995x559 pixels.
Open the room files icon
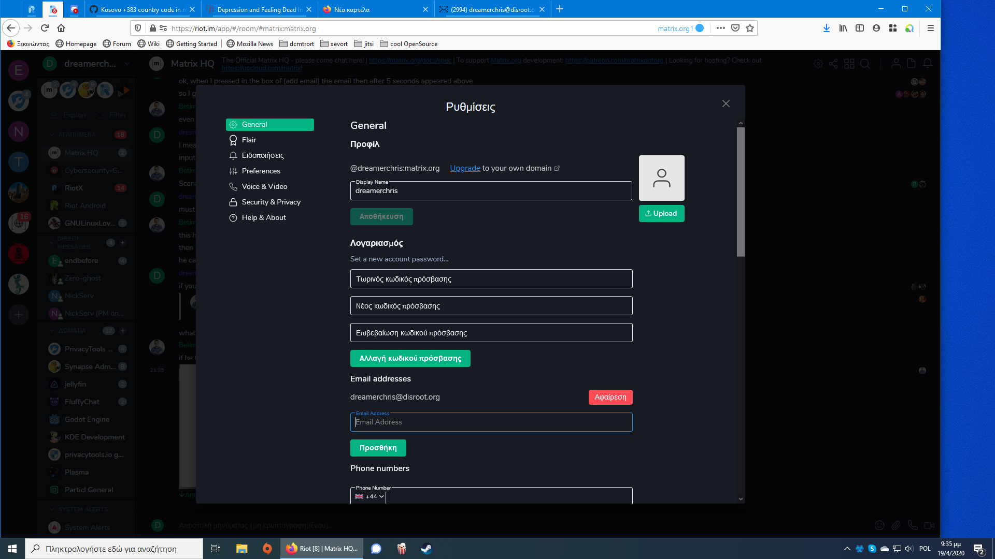point(911,63)
